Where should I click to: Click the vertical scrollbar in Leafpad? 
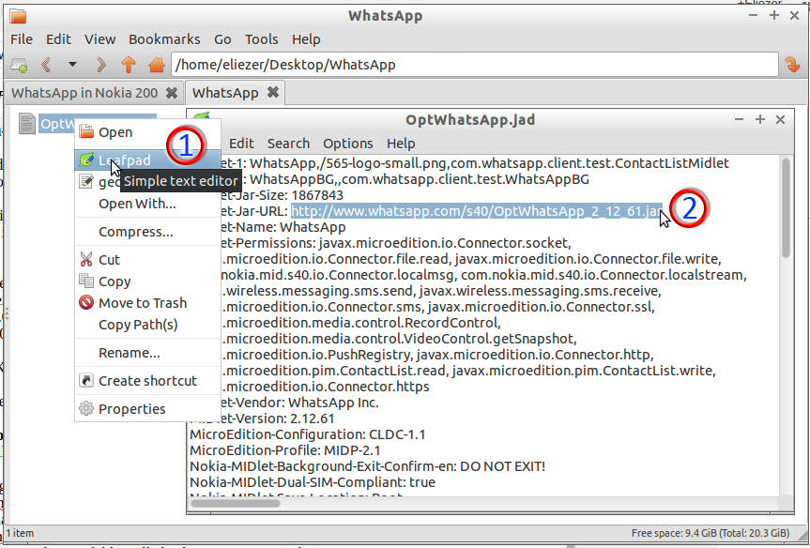786,208
